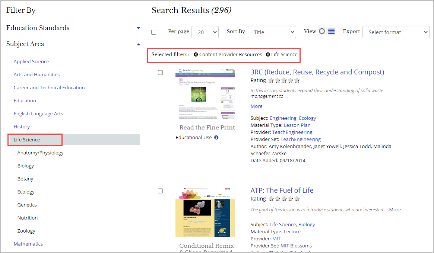Remove the Life Science selected filter

pos(267,54)
